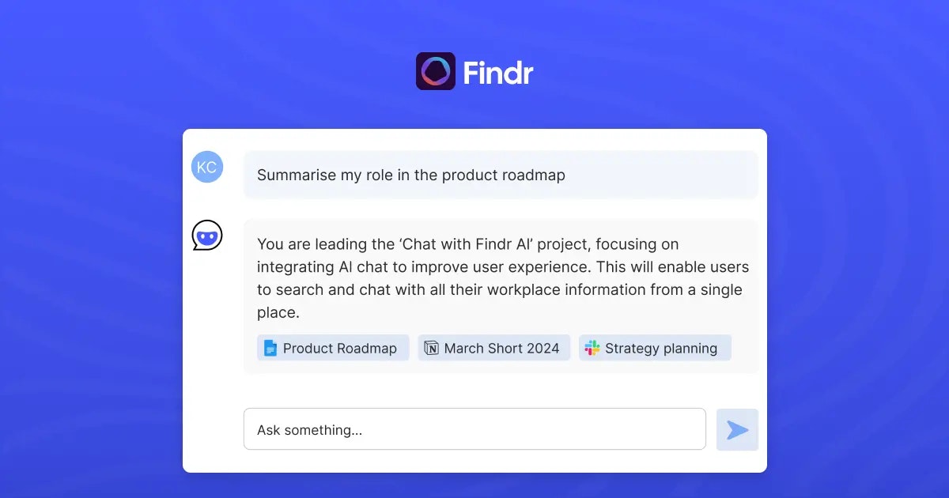The height and width of the screenshot is (498, 949).
Task: Open the Strategy planning reference
Action: click(x=655, y=348)
